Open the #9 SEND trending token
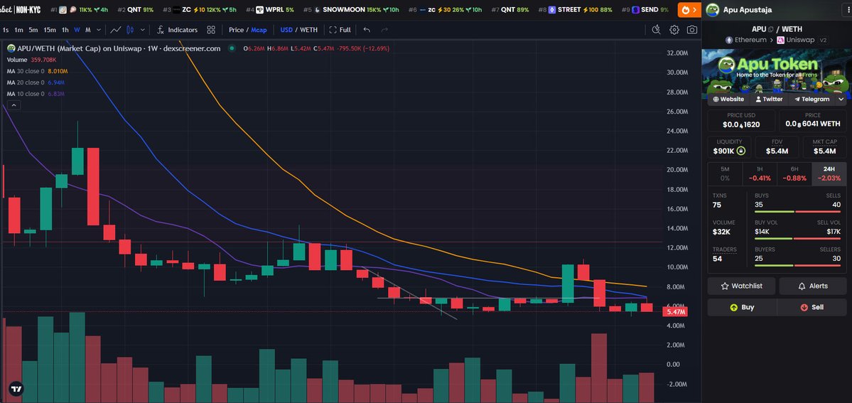Viewport: 852px width, 403px height. tap(645, 10)
